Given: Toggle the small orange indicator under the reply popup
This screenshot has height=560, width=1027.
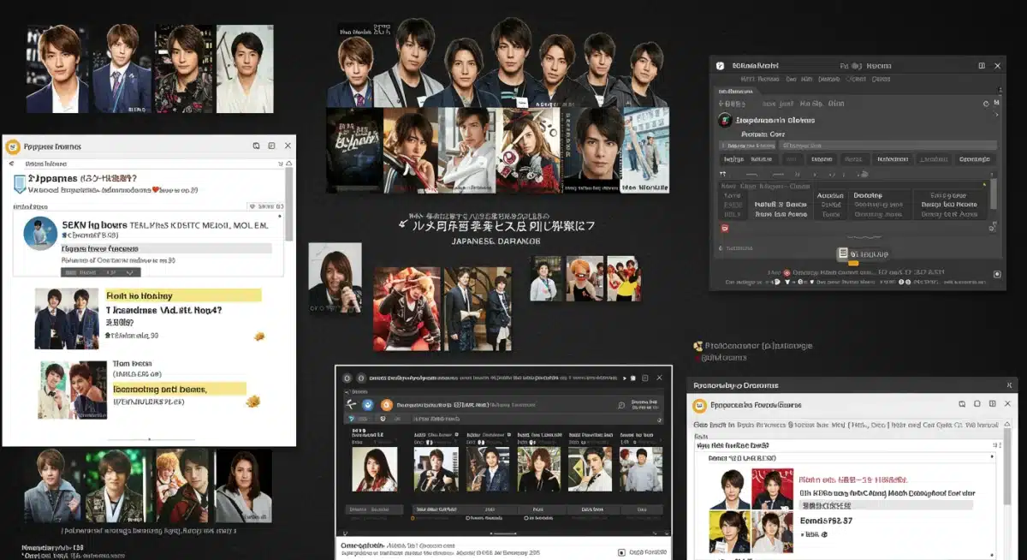Looking at the screenshot, I should click(853, 263).
